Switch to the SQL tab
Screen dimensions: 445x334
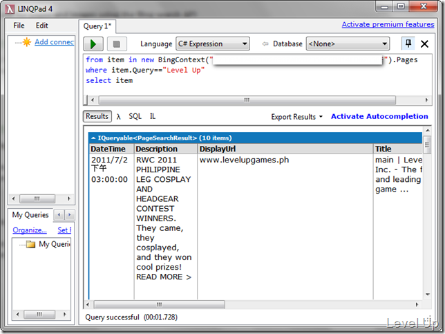(x=135, y=116)
